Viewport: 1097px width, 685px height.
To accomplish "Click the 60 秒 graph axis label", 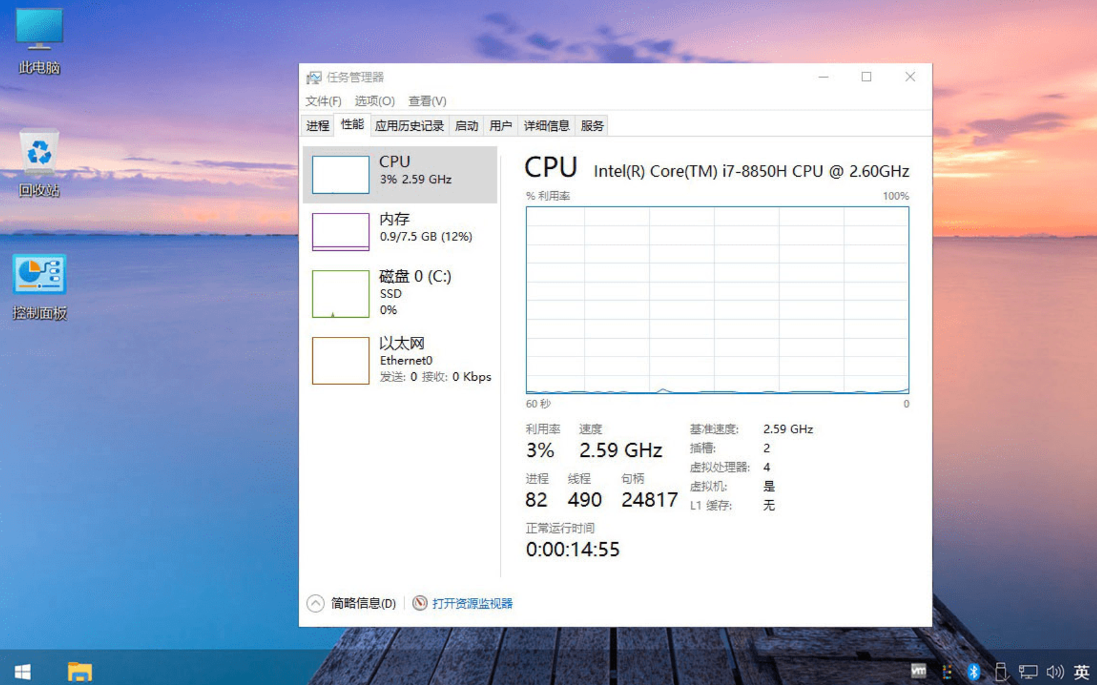I will click(538, 404).
